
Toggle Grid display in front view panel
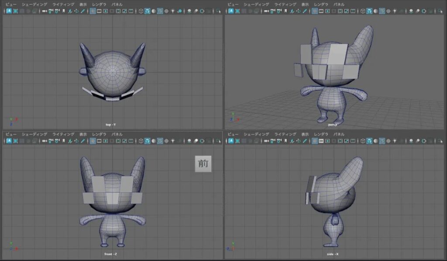[x=93, y=141]
